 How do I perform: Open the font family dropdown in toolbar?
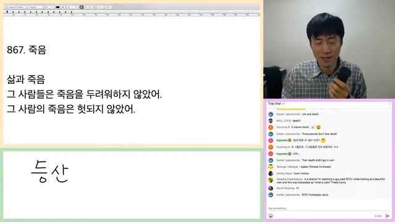pyautogui.click(x=17, y=7)
